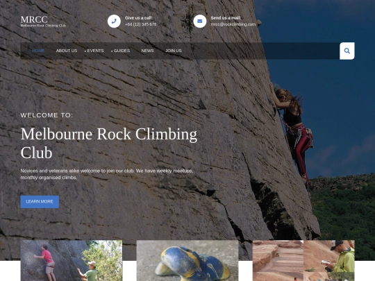Open the News menu item
375x281 pixels.
coord(147,51)
